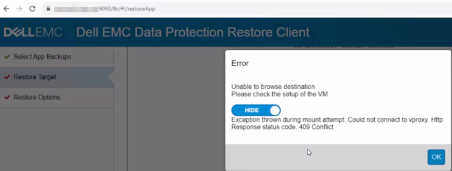The height and width of the screenshot is (171, 452).
Task: Click the Error dialog title
Action: click(x=240, y=63)
